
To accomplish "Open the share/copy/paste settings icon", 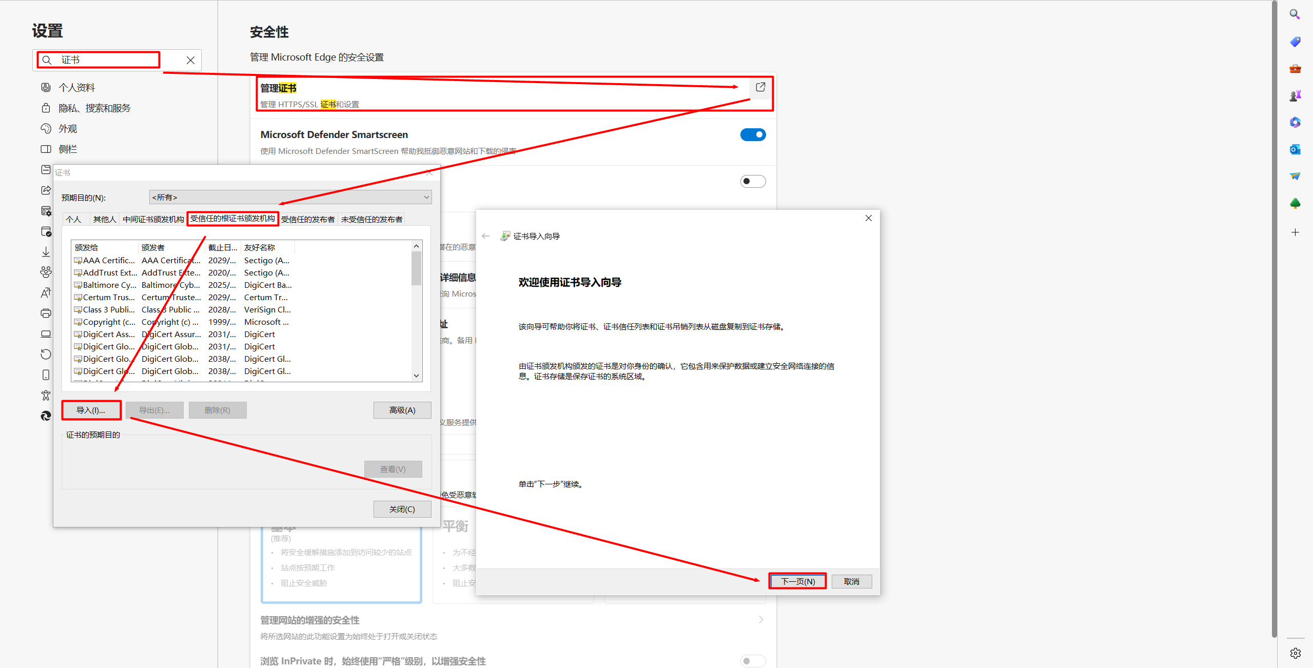I will click(x=46, y=190).
